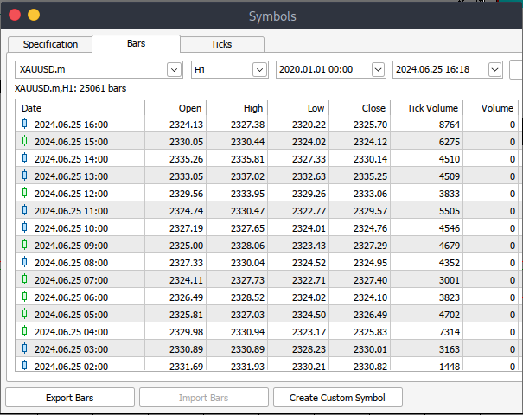The image size is (523, 415).
Task: Click Create Custom Symbol button
Action: pos(337,398)
